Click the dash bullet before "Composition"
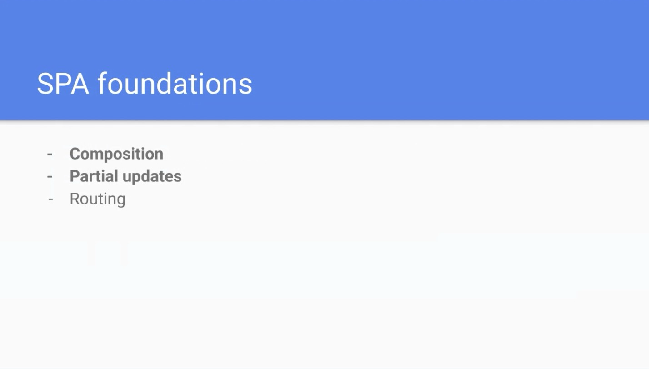This screenshot has width=649, height=369. pyautogui.click(x=50, y=154)
